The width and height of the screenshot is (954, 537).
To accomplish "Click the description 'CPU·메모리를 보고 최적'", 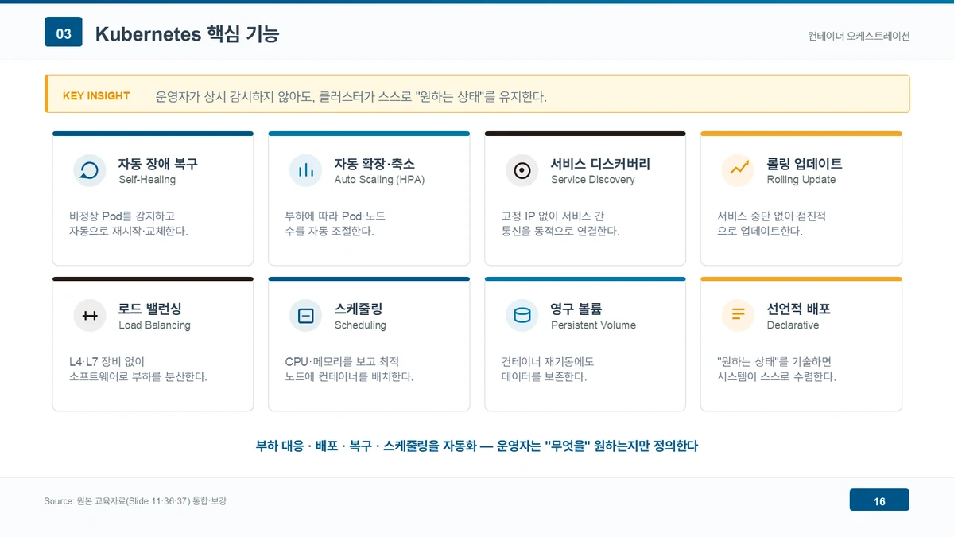I will coord(342,361).
